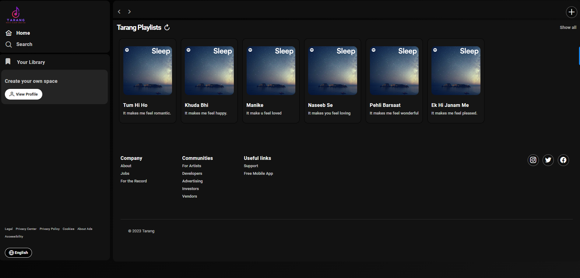Click the Search magnifier icon

coord(9,44)
